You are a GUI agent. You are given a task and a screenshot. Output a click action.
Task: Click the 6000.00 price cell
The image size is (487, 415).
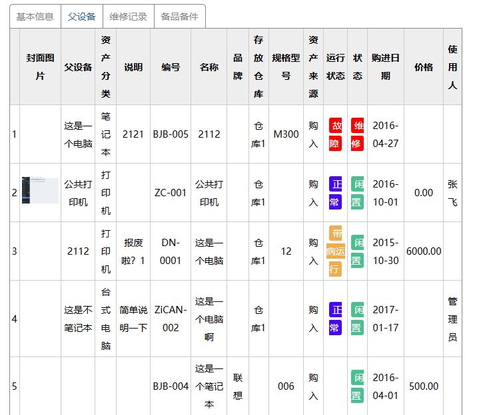(x=424, y=251)
